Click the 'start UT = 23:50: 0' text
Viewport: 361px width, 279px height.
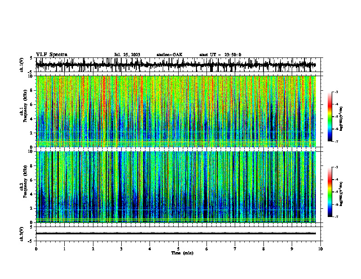click(220, 55)
